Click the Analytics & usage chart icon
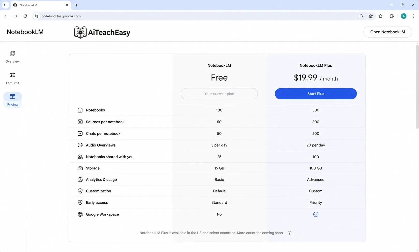Image resolution: width=419 pixels, height=252 pixels. pyautogui.click(x=80, y=180)
